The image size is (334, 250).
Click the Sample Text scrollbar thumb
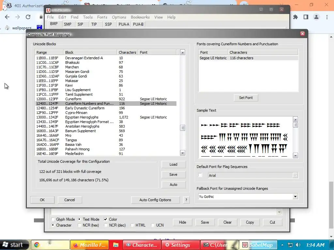click(295, 125)
